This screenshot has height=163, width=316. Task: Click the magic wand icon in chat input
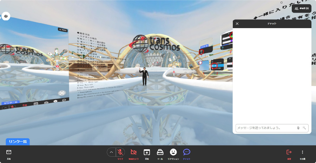[x=304, y=128]
